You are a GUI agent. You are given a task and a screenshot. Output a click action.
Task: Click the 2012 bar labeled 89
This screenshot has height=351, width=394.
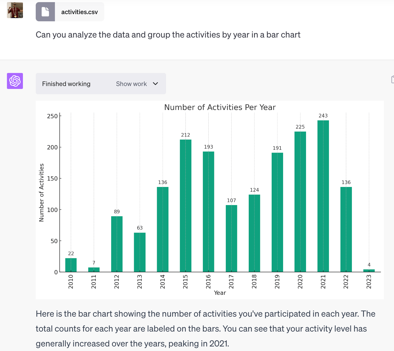117,244
